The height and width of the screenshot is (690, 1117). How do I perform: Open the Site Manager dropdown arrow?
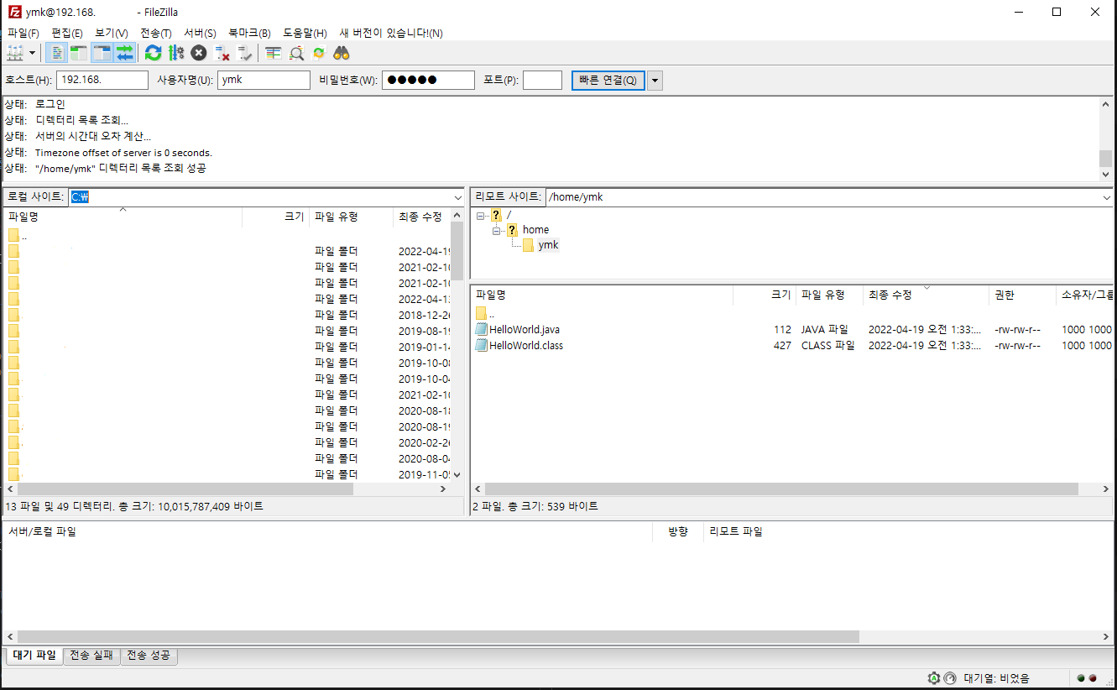coord(33,53)
